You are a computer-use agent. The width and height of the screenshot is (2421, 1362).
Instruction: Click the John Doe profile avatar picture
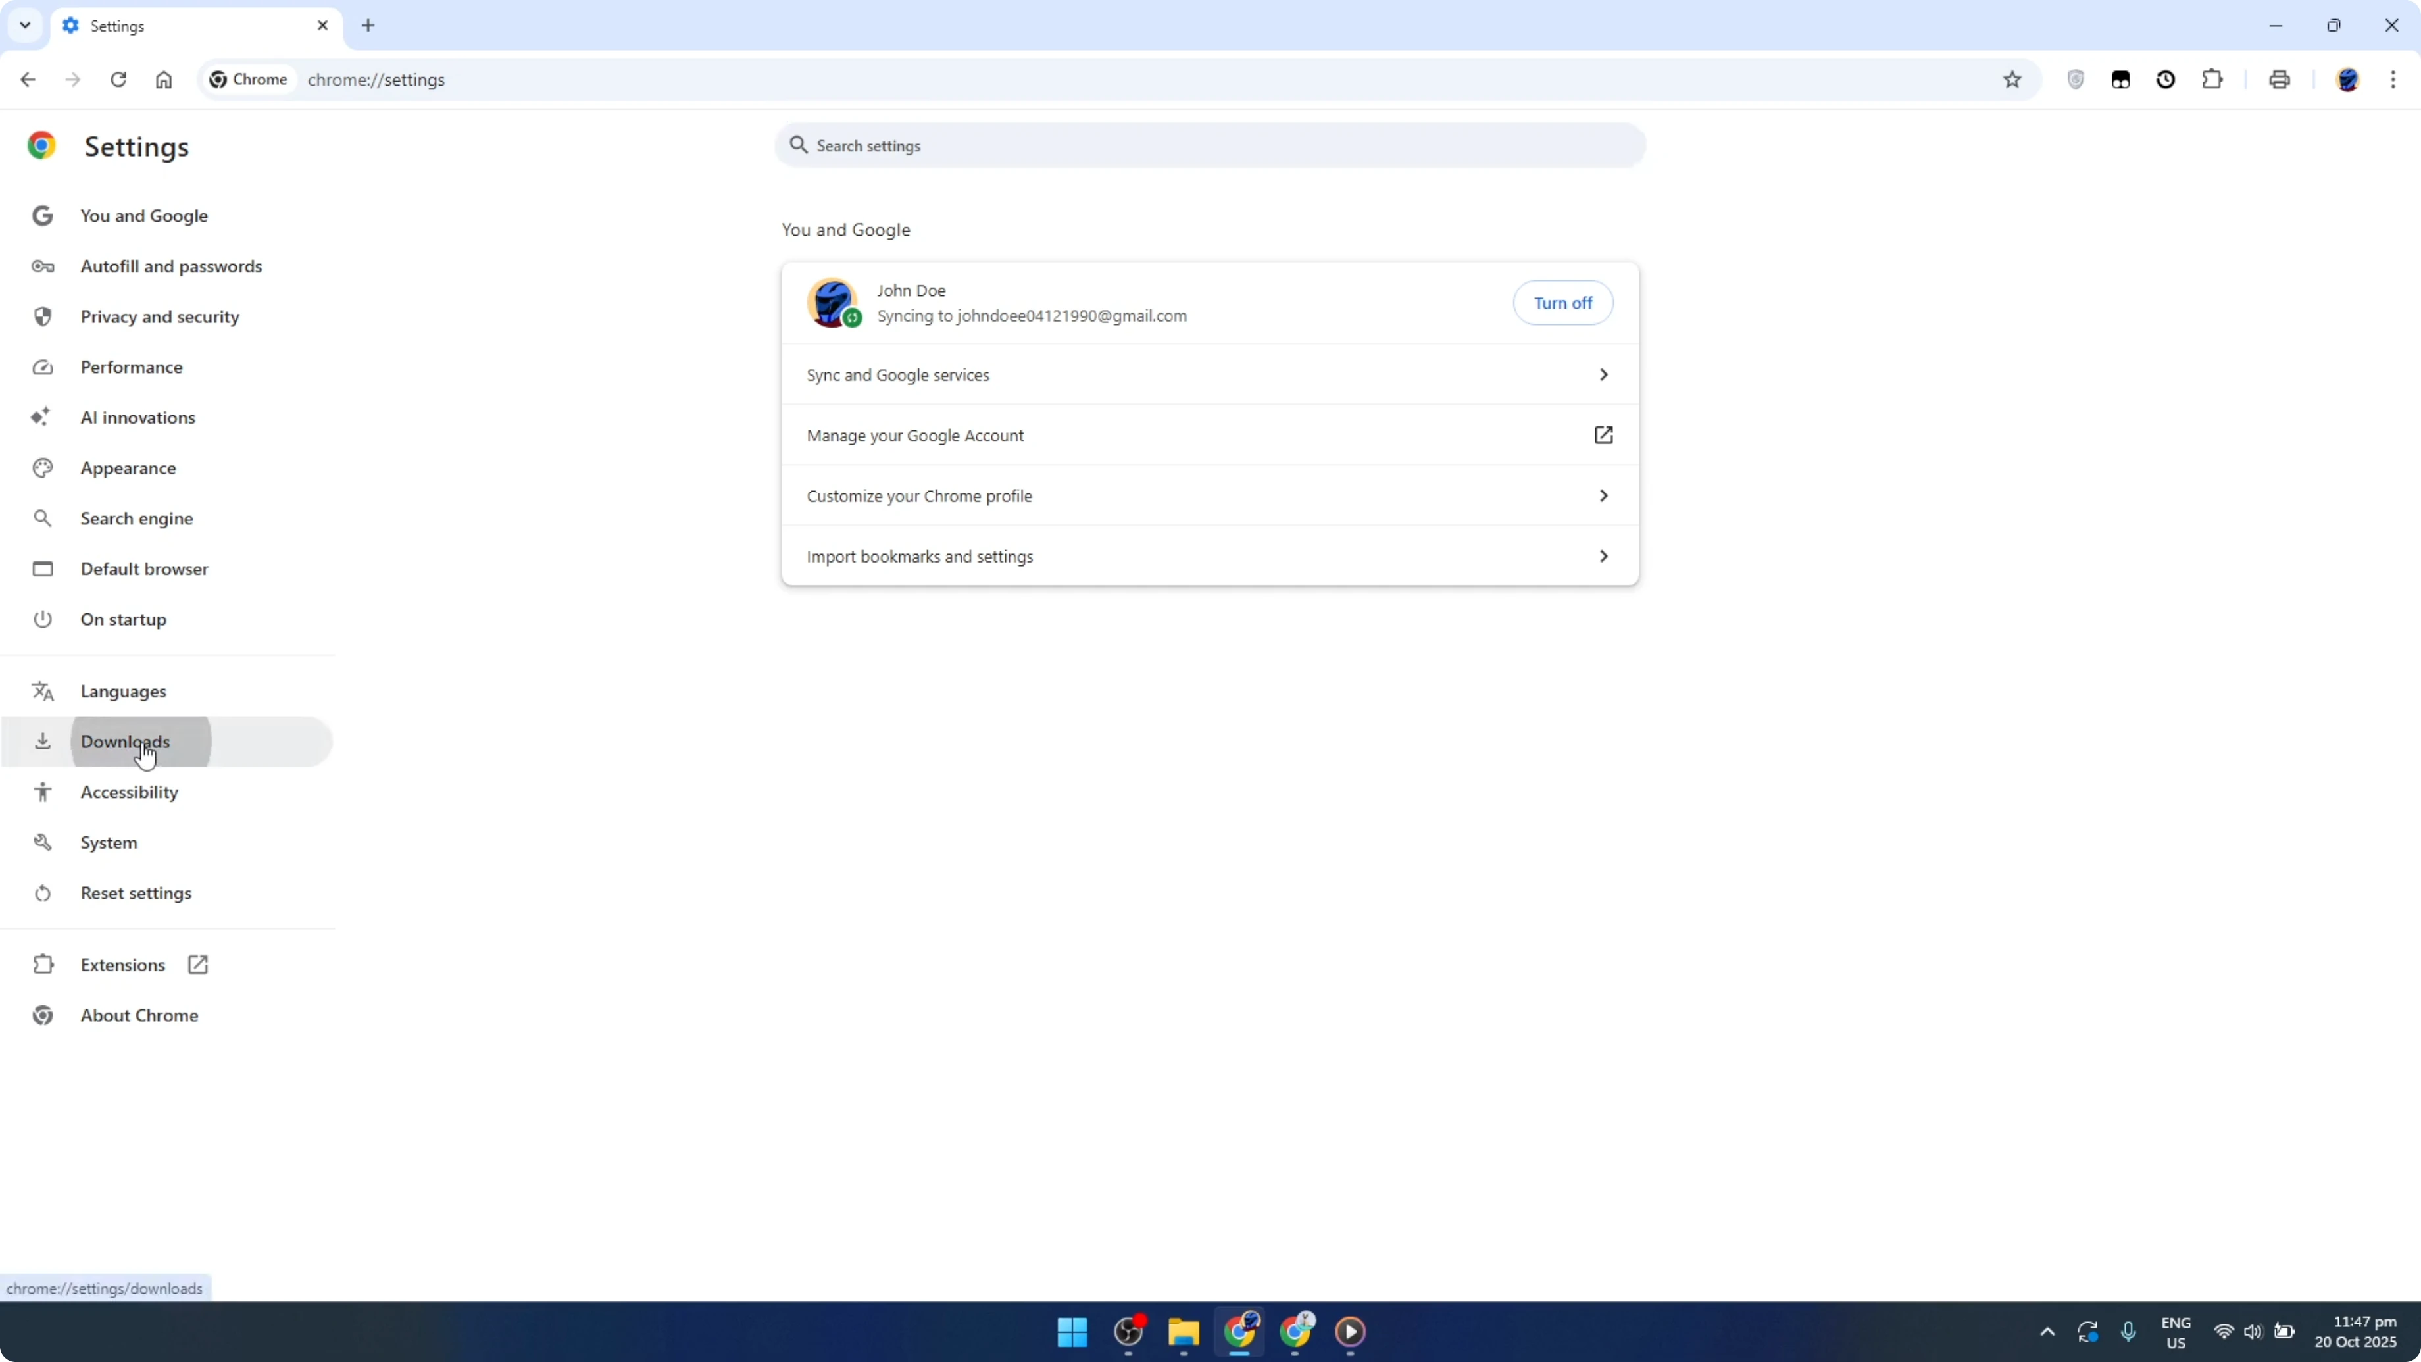tap(832, 303)
